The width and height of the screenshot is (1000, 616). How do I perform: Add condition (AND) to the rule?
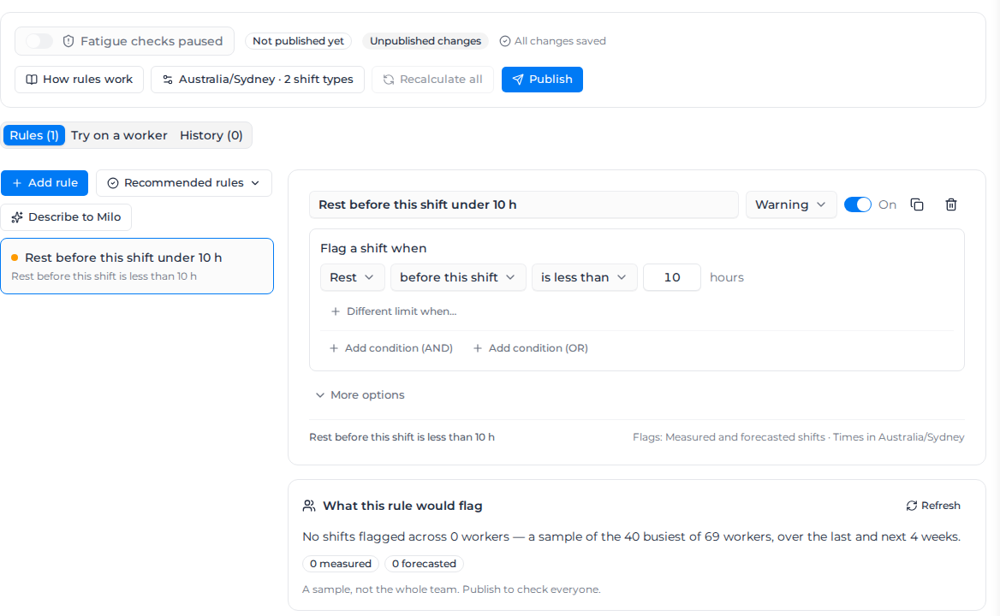pyautogui.click(x=391, y=348)
